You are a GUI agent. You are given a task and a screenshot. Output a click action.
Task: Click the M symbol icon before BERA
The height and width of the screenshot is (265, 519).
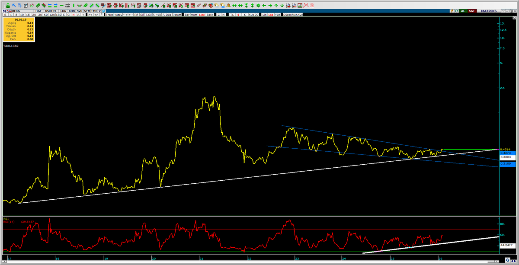[4, 10]
